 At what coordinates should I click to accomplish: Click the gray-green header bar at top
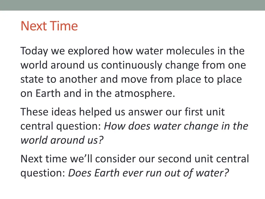pos(132,5)
